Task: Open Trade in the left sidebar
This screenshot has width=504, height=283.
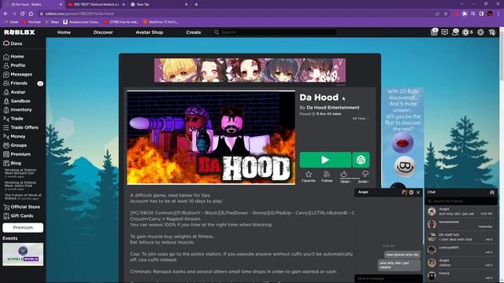Action: click(13, 119)
